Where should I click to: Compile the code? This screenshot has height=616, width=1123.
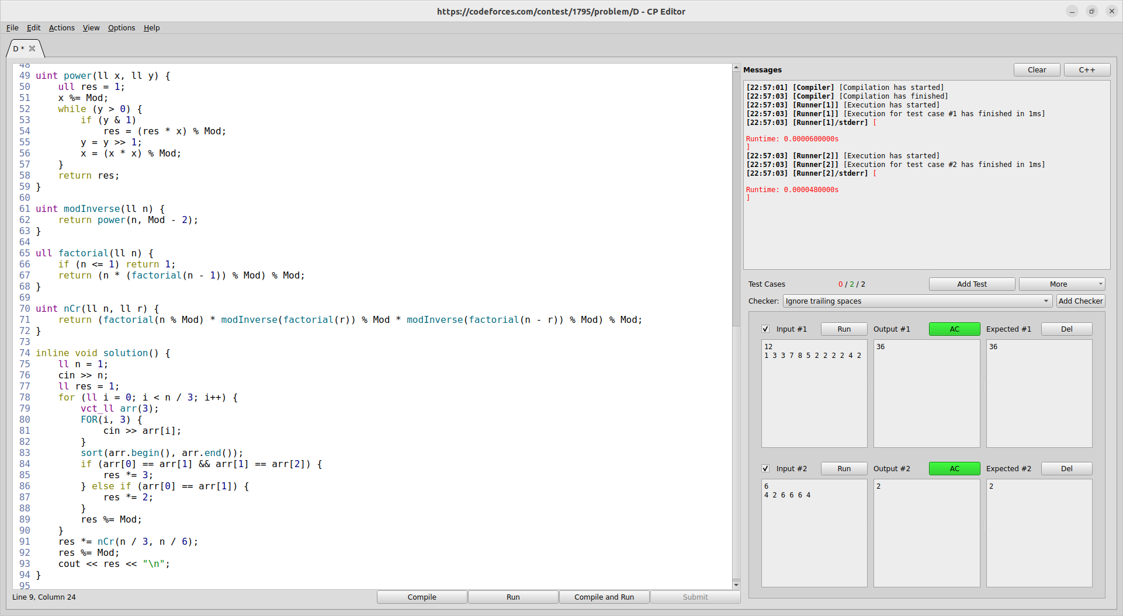coord(422,597)
